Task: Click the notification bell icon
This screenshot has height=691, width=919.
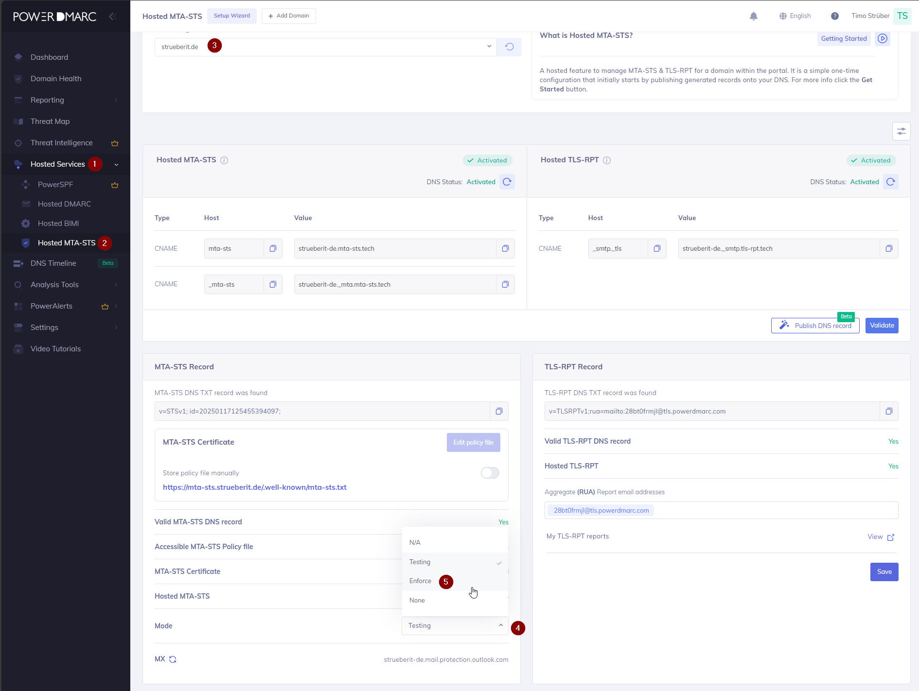Action: 753,16
